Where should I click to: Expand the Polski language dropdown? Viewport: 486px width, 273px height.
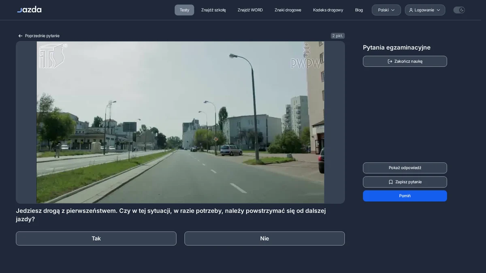click(x=386, y=10)
